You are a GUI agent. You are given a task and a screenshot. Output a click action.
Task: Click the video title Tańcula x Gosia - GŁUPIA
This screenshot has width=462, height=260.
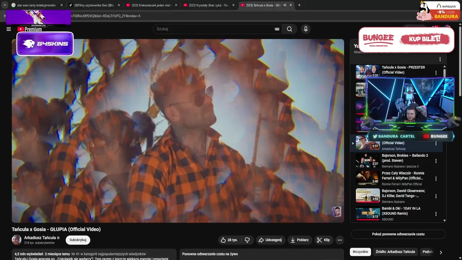coord(56,229)
